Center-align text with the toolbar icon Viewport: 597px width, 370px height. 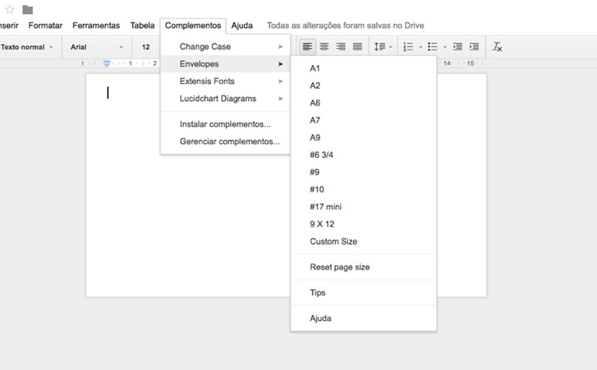point(325,47)
